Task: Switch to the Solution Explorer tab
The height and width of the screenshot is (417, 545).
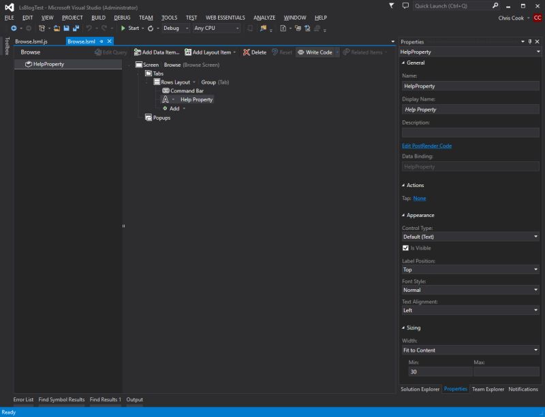Action: [x=420, y=389]
